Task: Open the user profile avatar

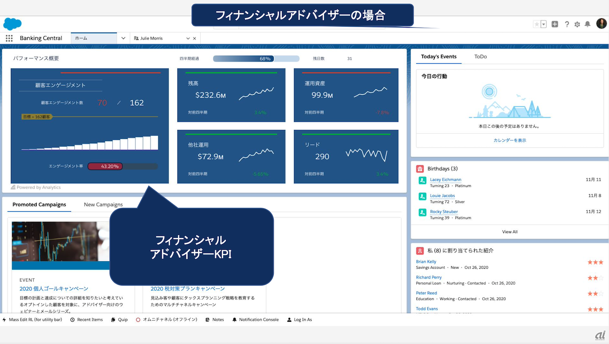Action: tap(601, 23)
